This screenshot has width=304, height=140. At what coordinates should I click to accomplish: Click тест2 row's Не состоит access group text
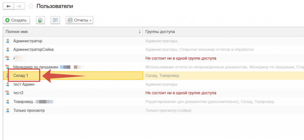pos(180,93)
